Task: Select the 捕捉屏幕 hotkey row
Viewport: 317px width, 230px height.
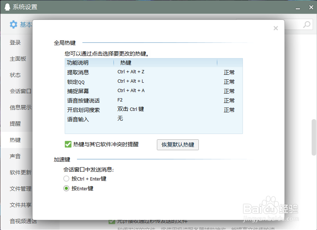Action: click(154, 91)
